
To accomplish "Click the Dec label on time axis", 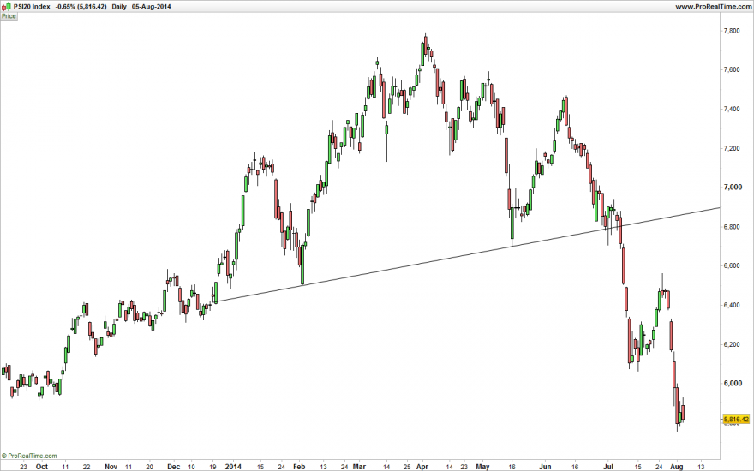I will [x=174, y=466].
